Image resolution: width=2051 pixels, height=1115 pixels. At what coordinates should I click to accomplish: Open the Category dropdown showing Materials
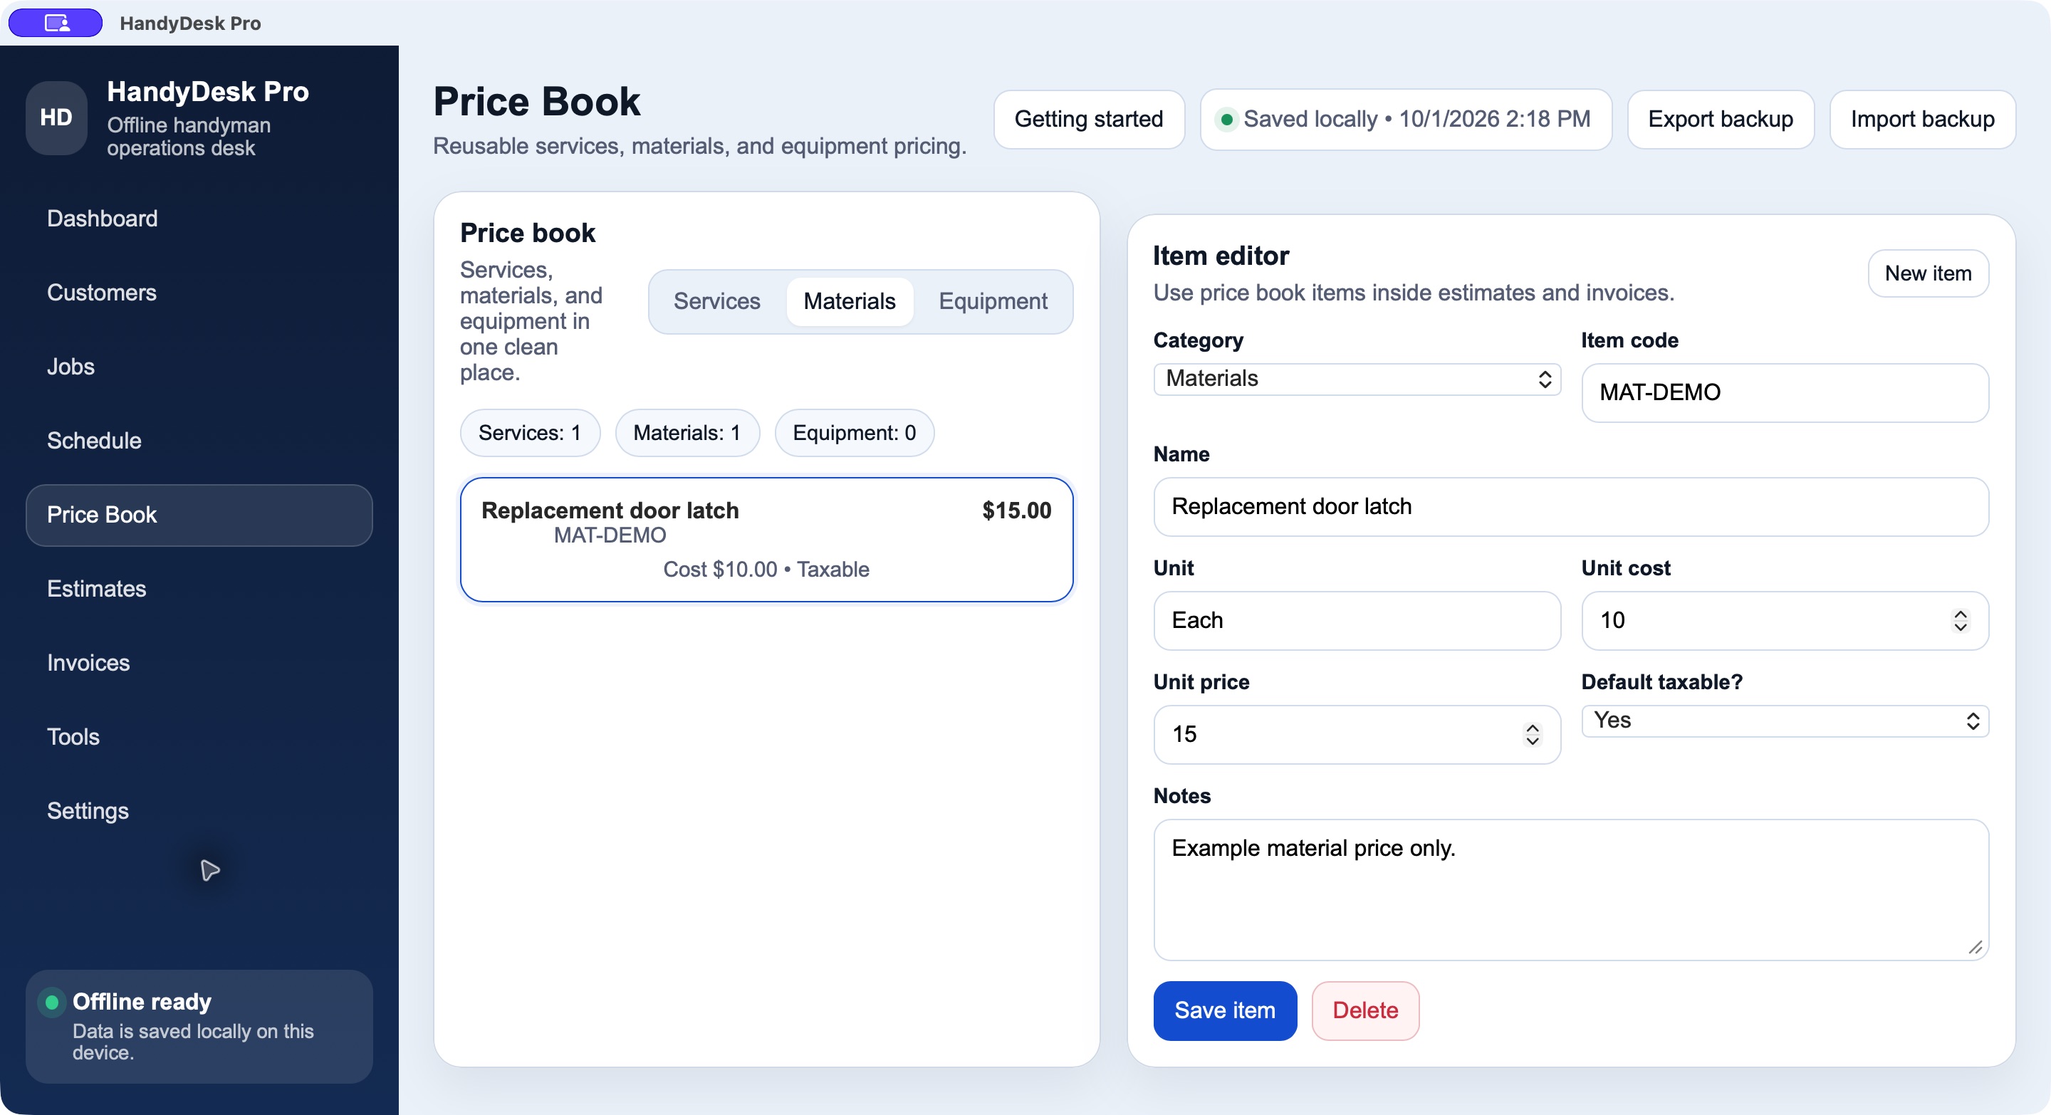coord(1357,379)
